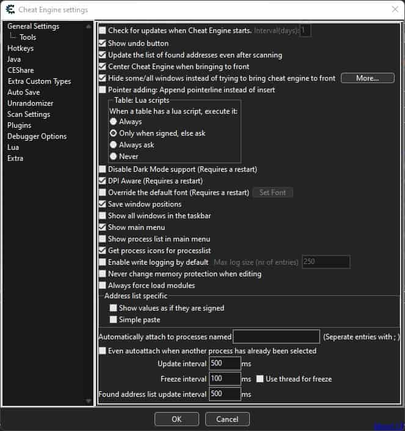Open the Lua settings page
Screen dimensions: 405x431
pos(13,147)
